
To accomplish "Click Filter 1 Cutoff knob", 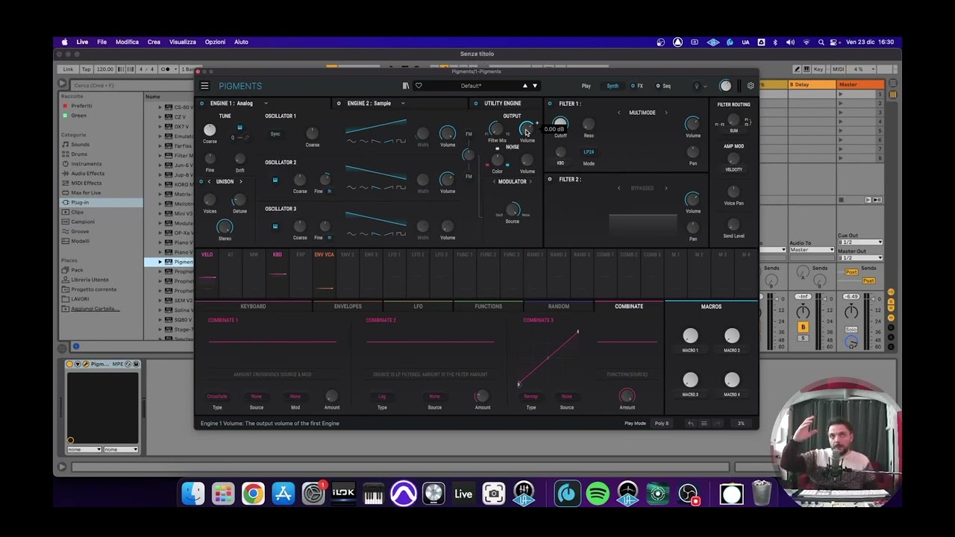I will click(560, 125).
